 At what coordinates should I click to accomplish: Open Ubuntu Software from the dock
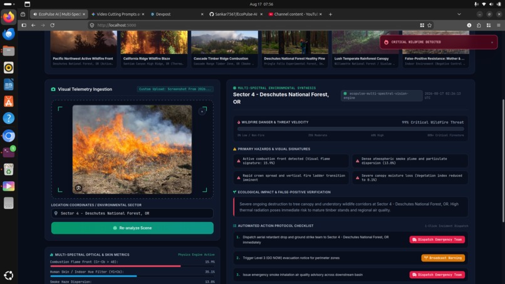click(x=9, y=102)
